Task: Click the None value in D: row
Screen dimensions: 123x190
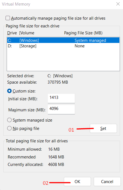Action: click(x=80, y=46)
